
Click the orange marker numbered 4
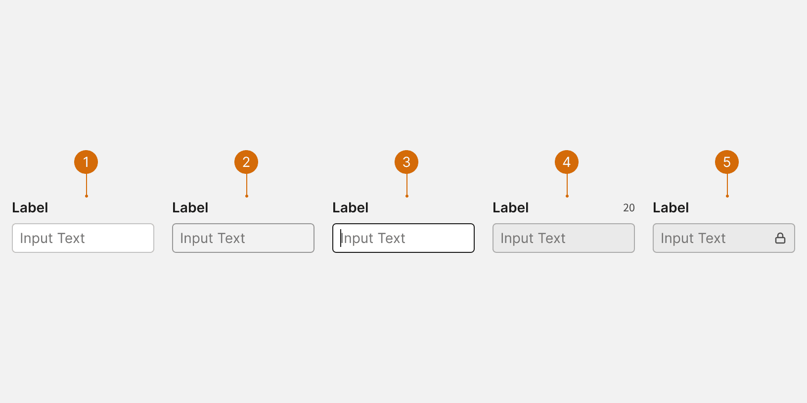pyautogui.click(x=567, y=162)
